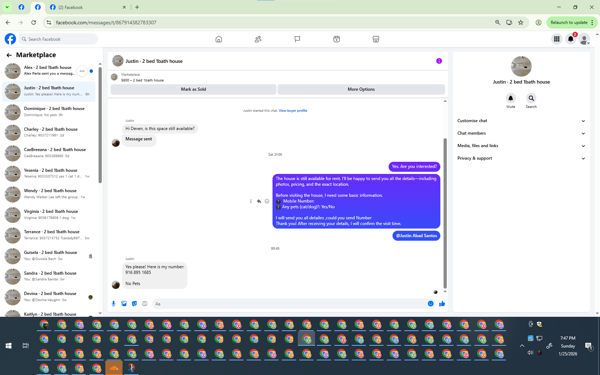Open Pages flag icon in top navigation

pyautogui.click(x=297, y=39)
